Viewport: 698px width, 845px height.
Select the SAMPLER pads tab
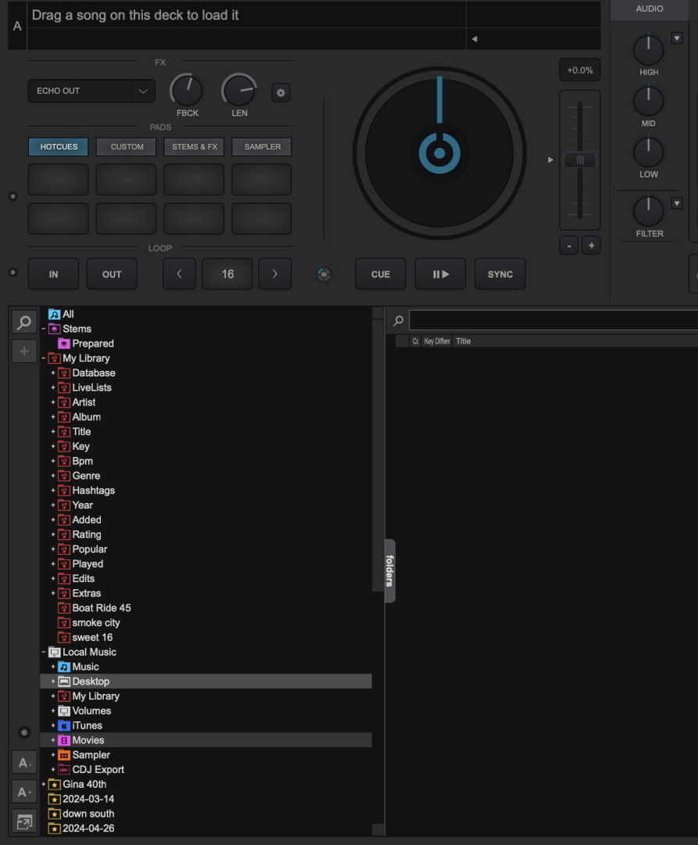click(x=262, y=146)
